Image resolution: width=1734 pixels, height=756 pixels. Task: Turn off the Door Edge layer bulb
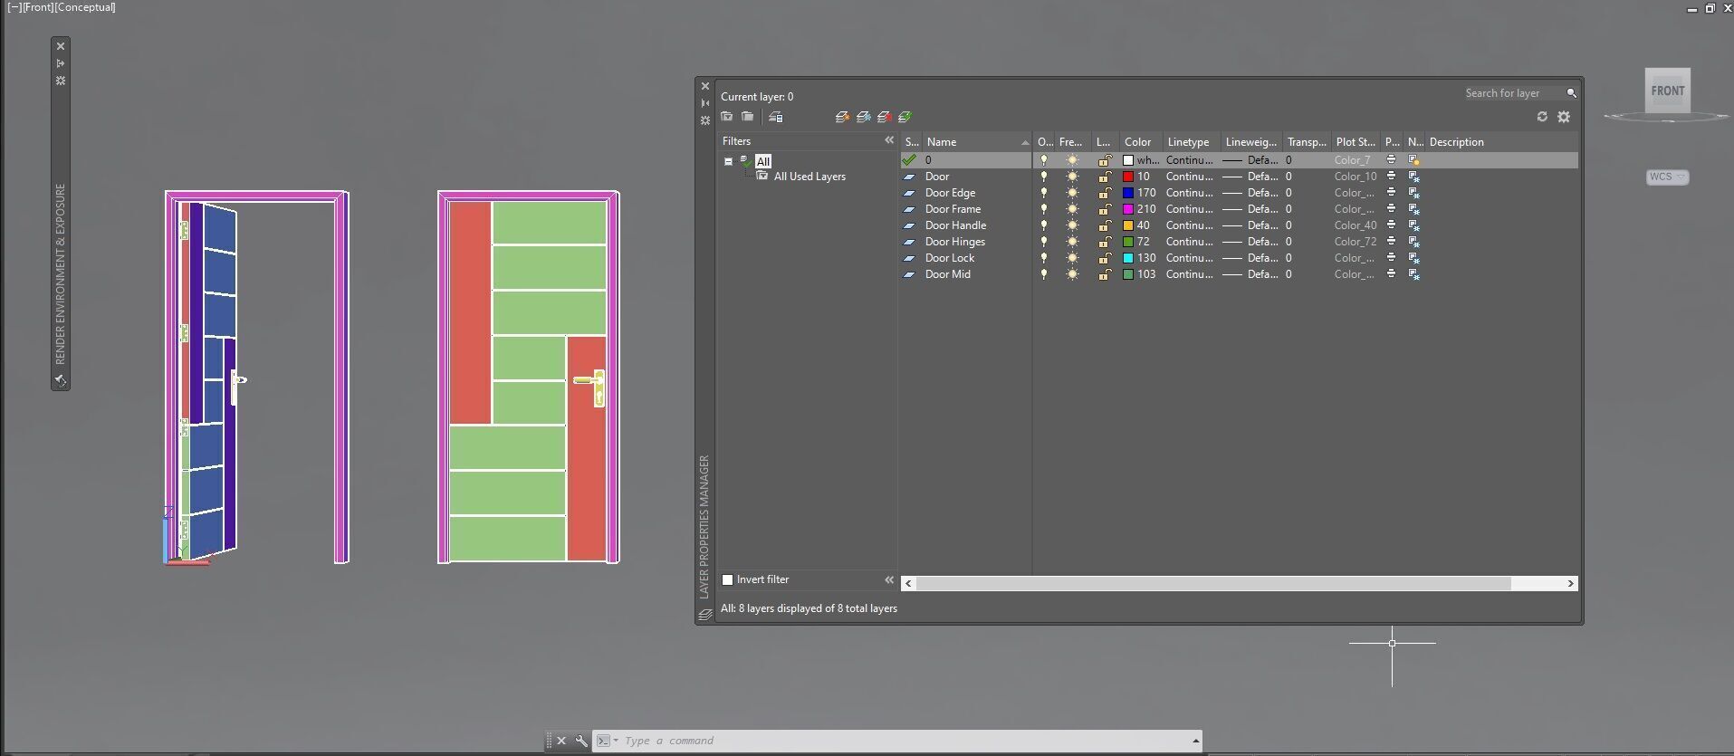(1043, 193)
